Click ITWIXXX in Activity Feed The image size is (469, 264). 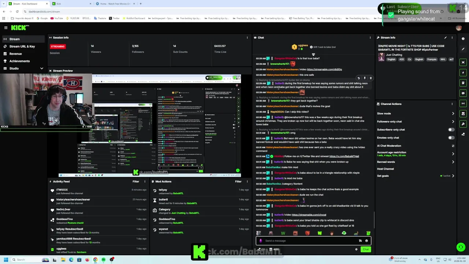coord(62,190)
